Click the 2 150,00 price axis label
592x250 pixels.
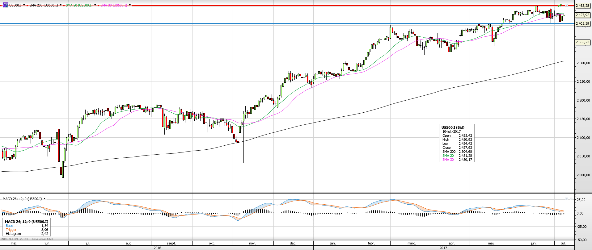click(583, 119)
